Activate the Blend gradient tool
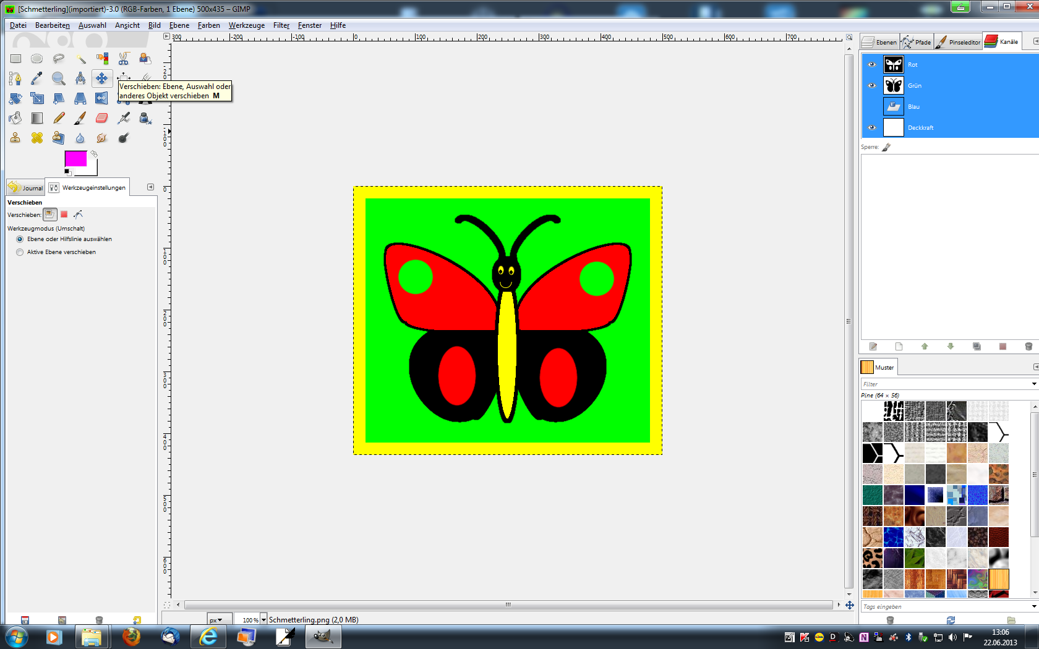Viewport: 1039px width, 649px height. coord(37,118)
